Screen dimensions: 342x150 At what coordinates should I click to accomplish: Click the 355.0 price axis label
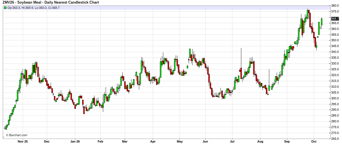(x=335, y=35)
